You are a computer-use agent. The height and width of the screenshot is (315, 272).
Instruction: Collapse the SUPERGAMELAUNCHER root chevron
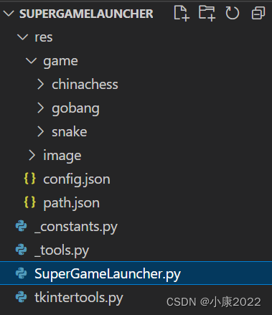(9, 14)
